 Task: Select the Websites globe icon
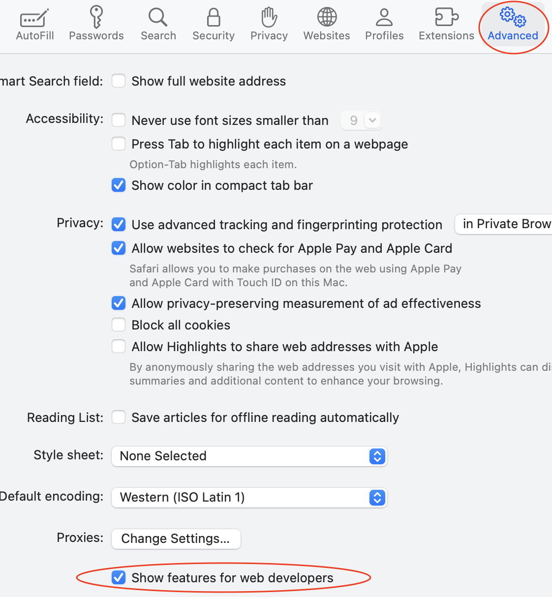click(x=327, y=17)
